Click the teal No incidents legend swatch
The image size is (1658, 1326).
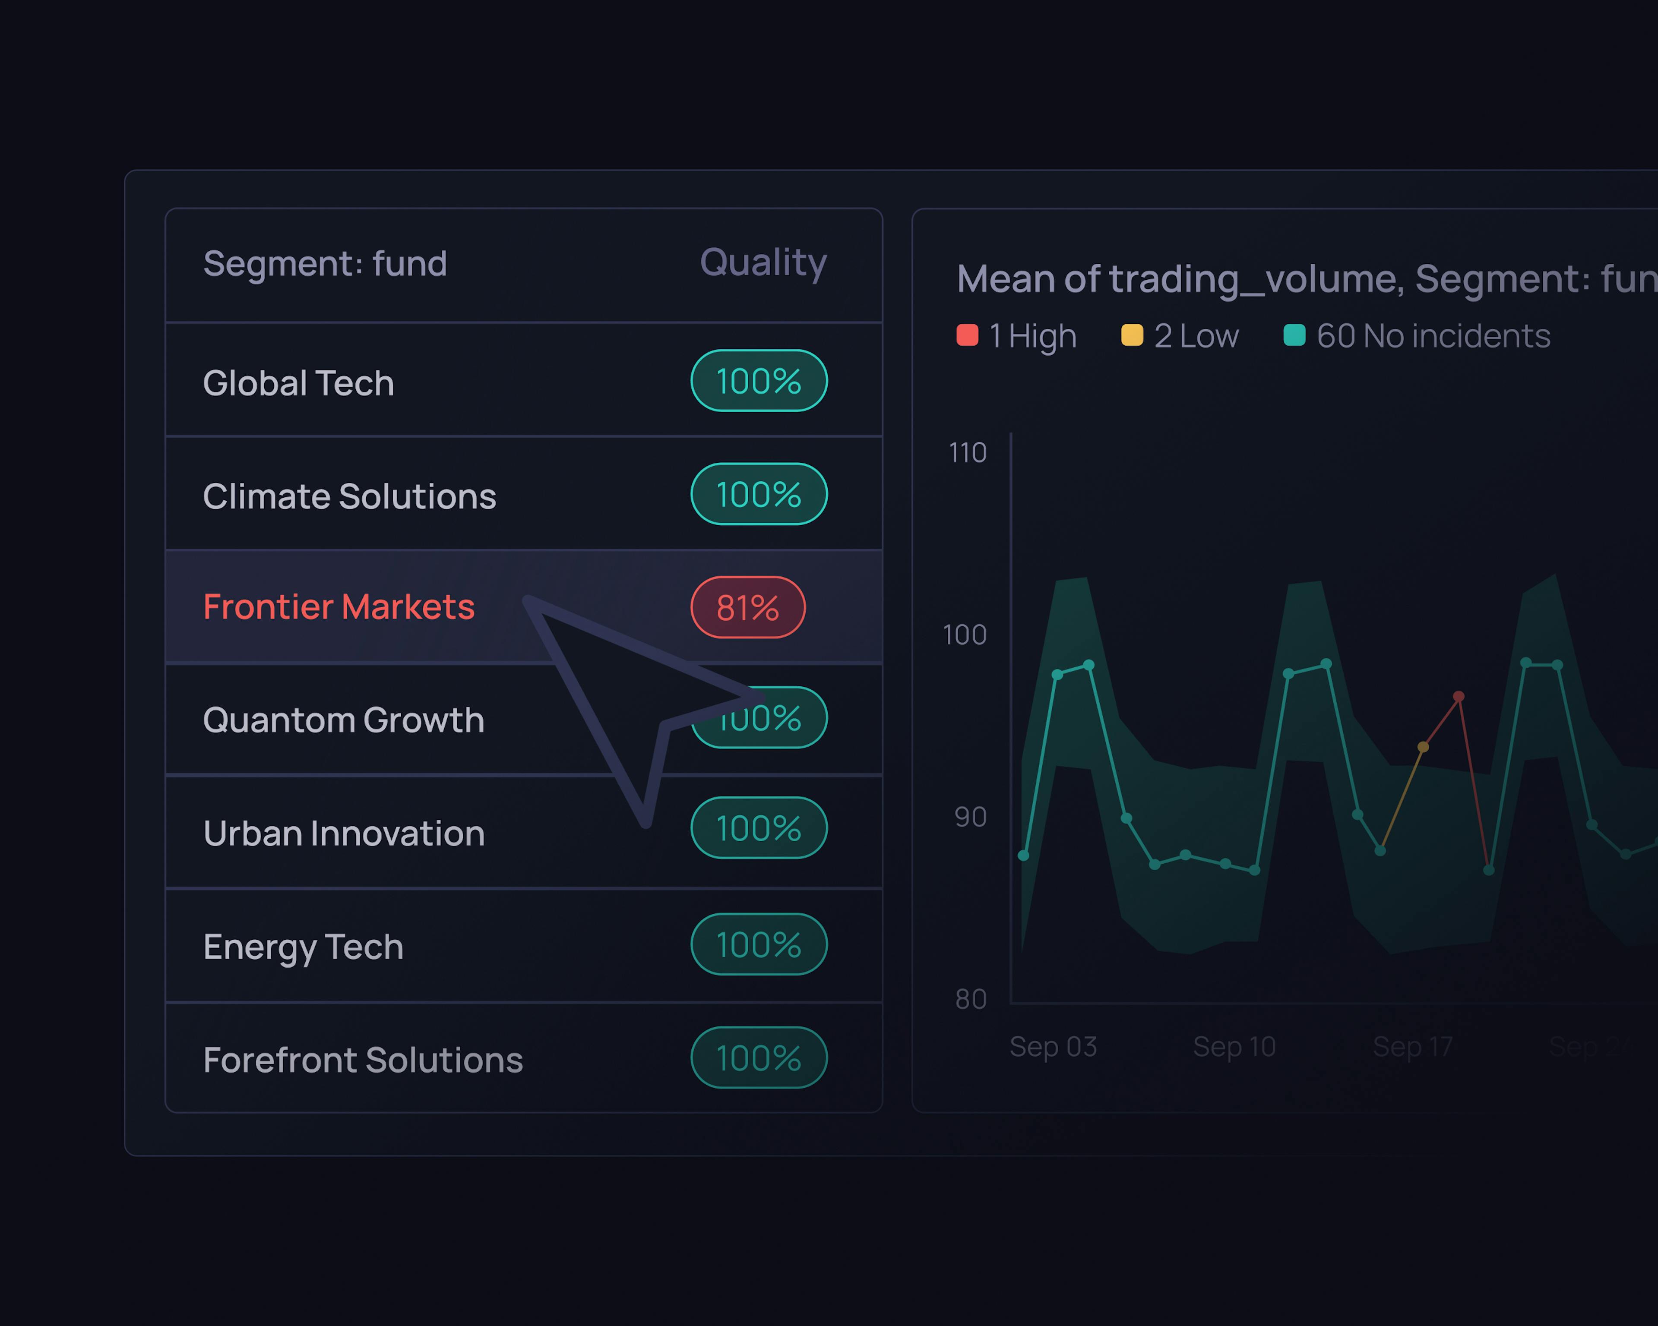(1294, 335)
